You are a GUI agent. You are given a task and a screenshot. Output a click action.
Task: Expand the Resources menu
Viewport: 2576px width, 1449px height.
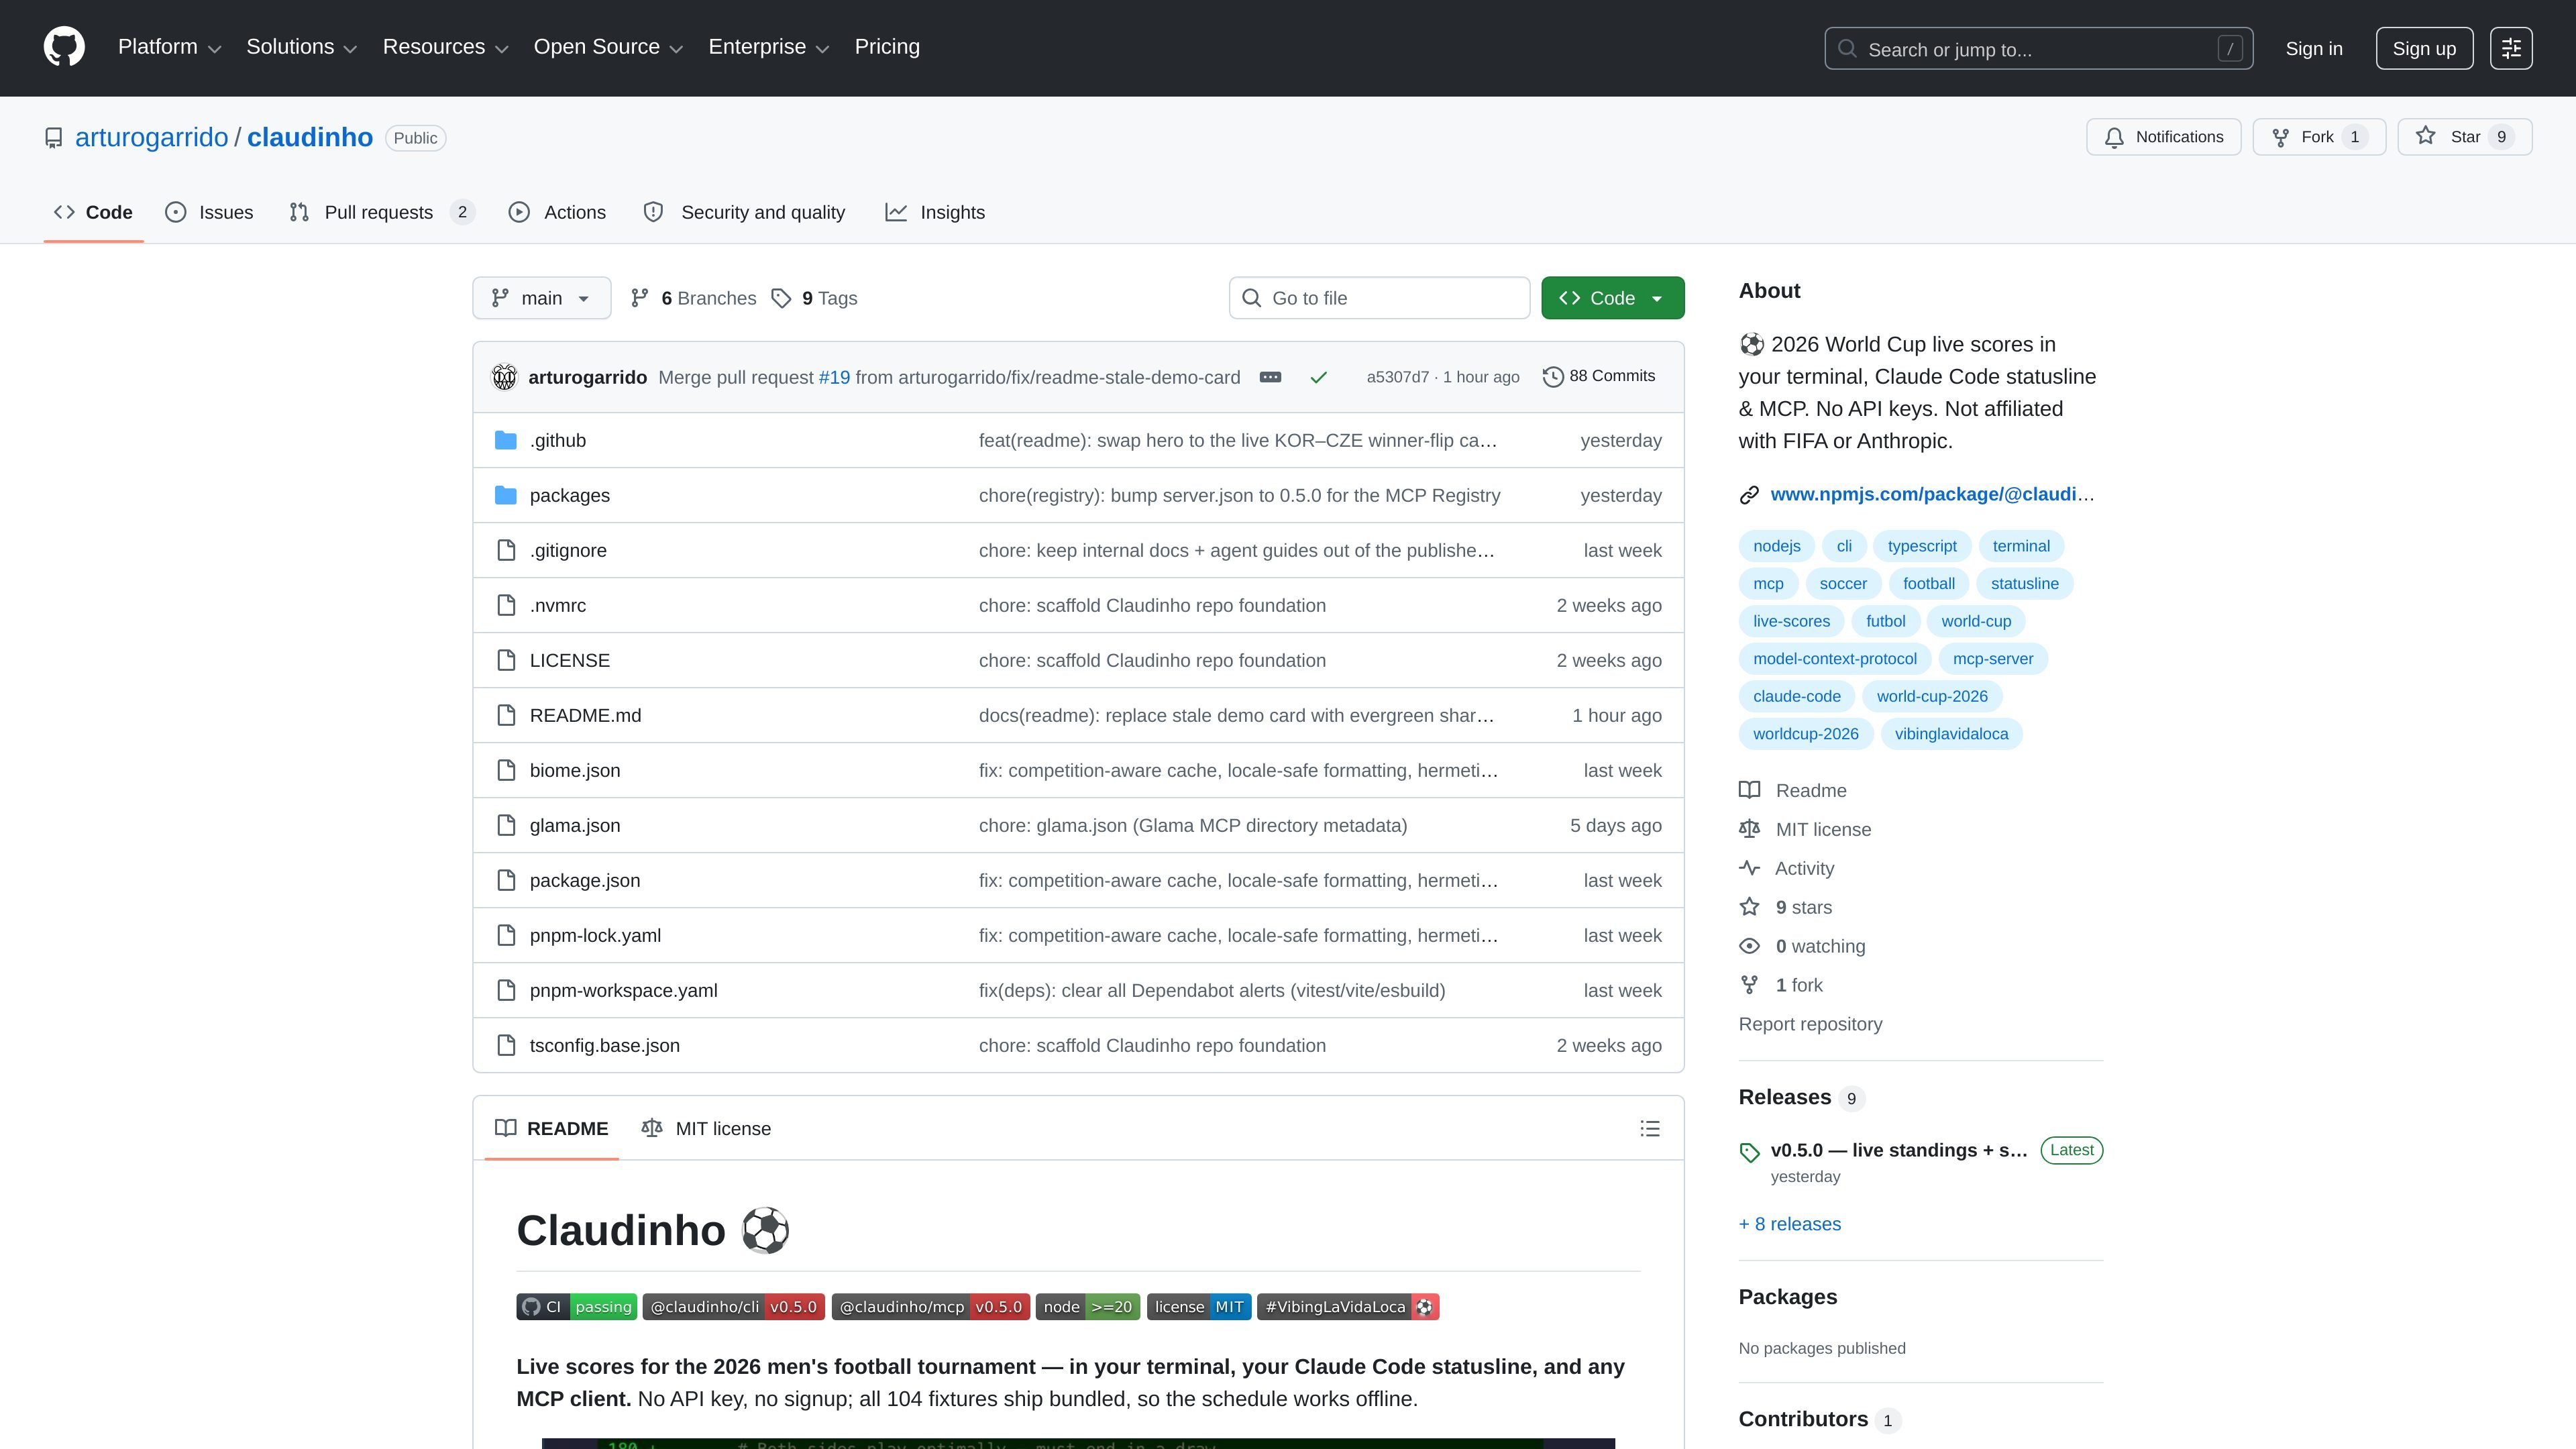coord(445,47)
